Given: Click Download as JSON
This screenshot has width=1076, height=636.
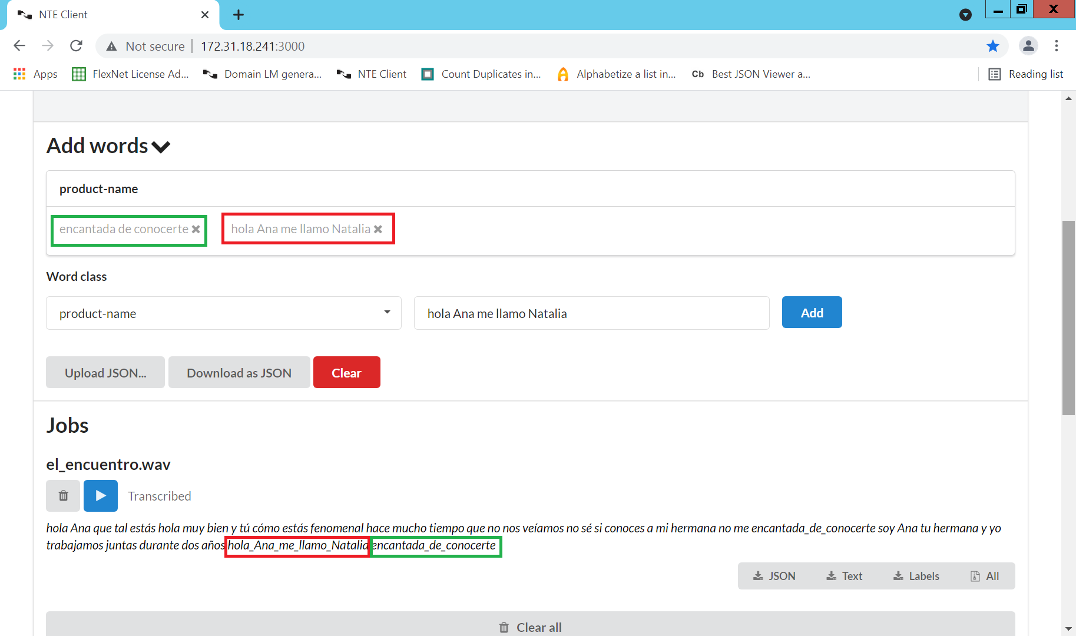Looking at the screenshot, I should coord(239,373).
